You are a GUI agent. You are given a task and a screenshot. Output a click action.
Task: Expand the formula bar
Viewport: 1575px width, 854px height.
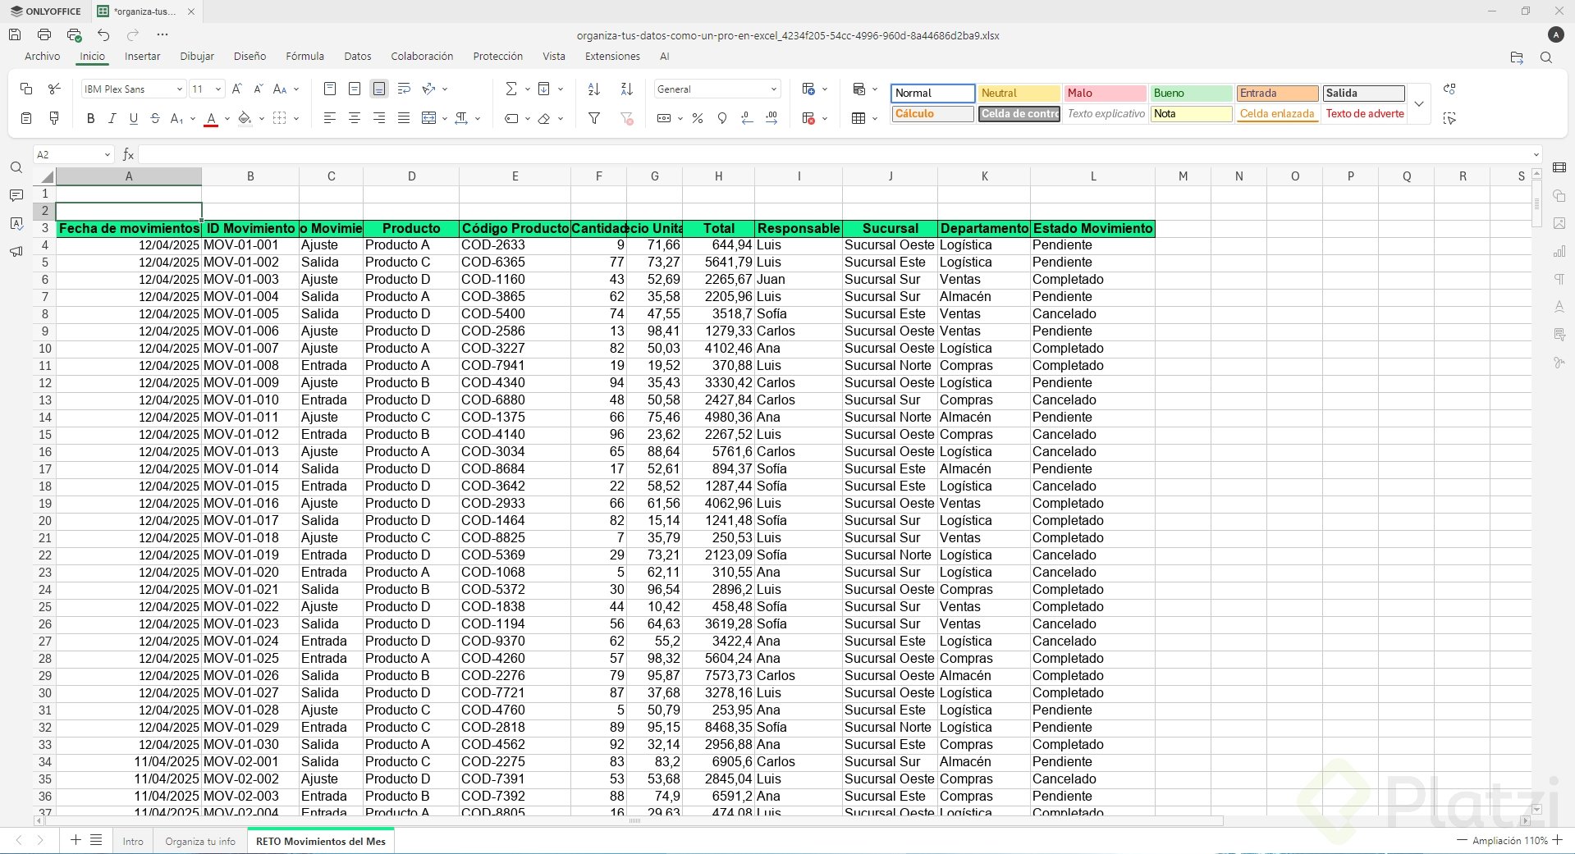tap(1536, 154)
